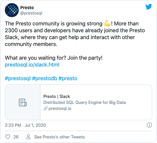Click the link card thumbnail area
The width and height of the screenshot is (157, 143).
point(23,102)
